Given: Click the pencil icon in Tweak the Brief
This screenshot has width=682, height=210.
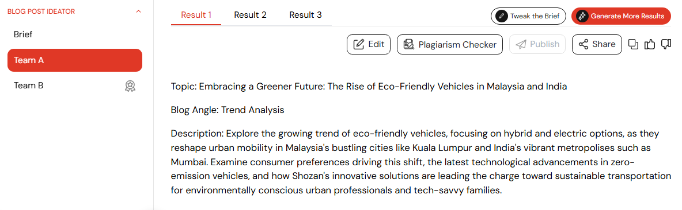Looking at the screenshot, I should click(x=502, y=17).
